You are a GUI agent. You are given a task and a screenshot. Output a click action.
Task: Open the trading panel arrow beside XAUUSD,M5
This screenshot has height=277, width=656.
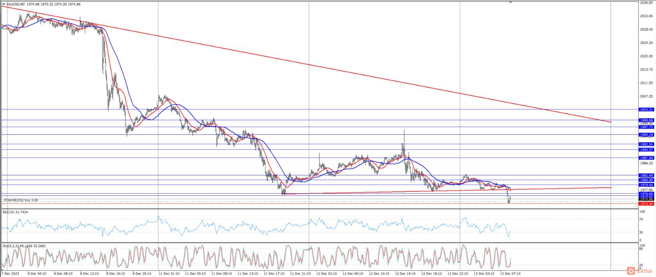pyautogui.click(x=4, y=4)
